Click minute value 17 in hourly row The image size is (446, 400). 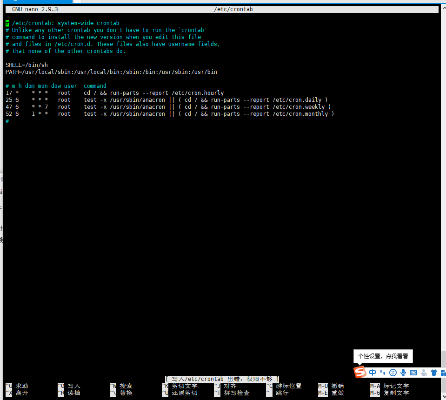(x=9, y=93)
